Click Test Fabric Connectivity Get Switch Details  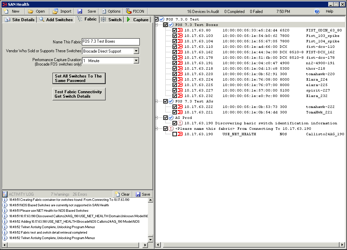pyautogui.click(x=79, y=94)
